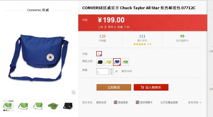This screenshot has width=213, height=117.
Task: Click the five-star rating icons
Action: click(140, 44)
